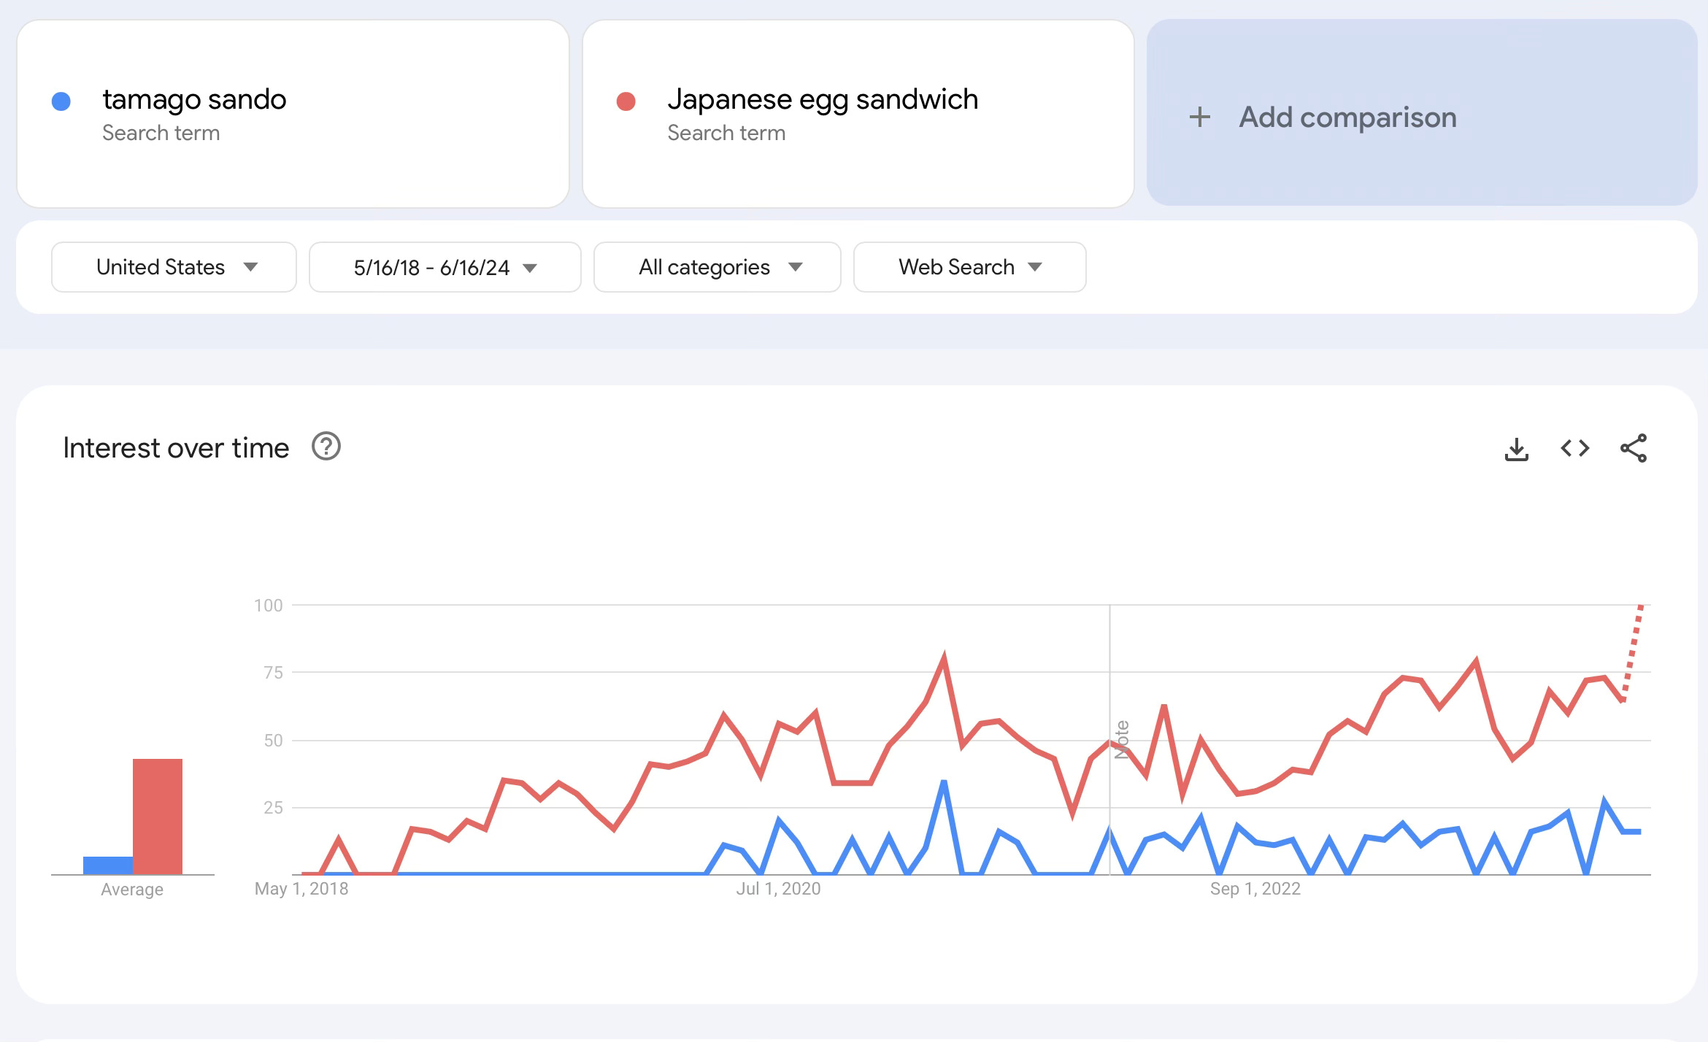The image size is (1708, 1042).
Task: Open the Web Search type dropdown
Action: (969, 267)
